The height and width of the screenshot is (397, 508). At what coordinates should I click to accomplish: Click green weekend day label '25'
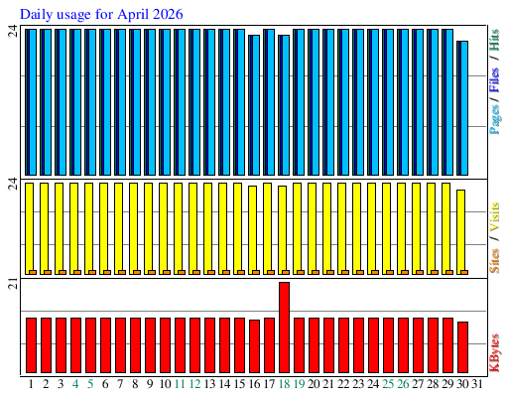388,384
